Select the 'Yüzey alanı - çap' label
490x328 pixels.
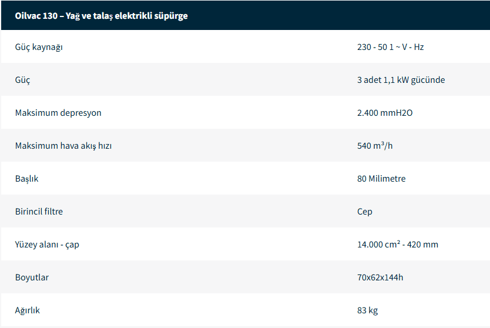47,245
